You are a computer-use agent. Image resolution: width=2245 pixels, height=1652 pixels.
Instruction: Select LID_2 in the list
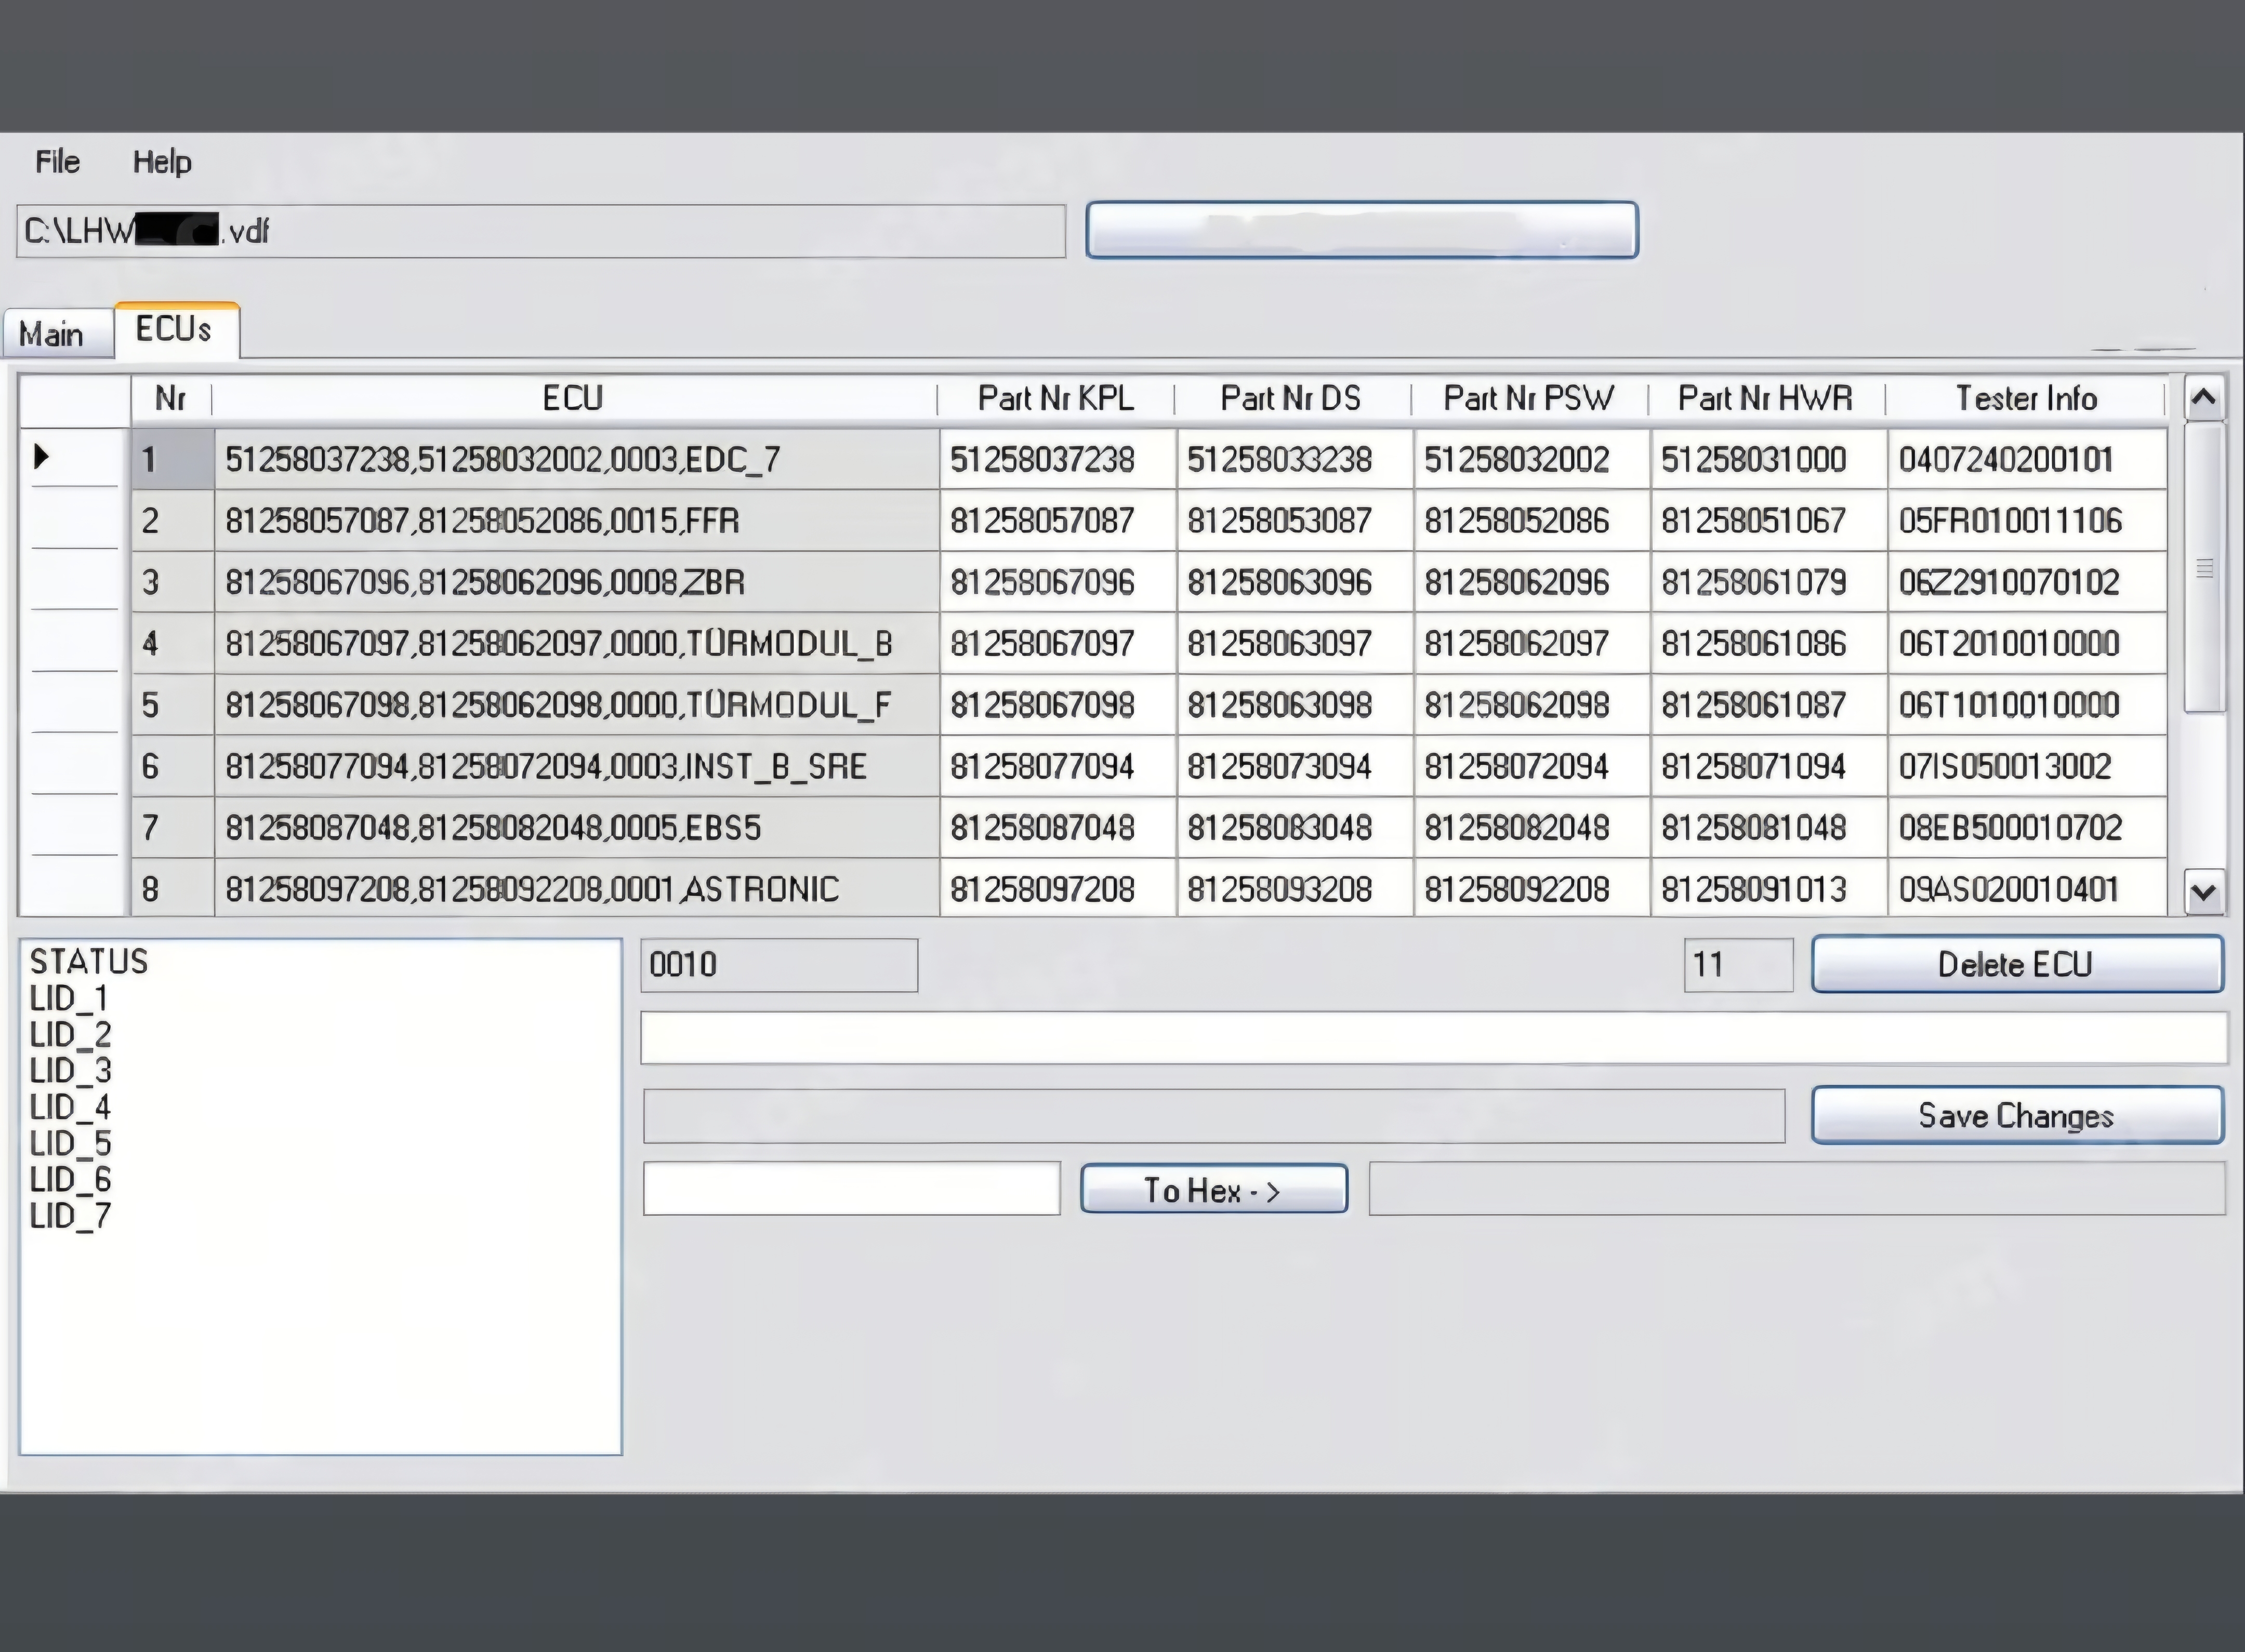pyautogui.click(x=70, y=1034)
